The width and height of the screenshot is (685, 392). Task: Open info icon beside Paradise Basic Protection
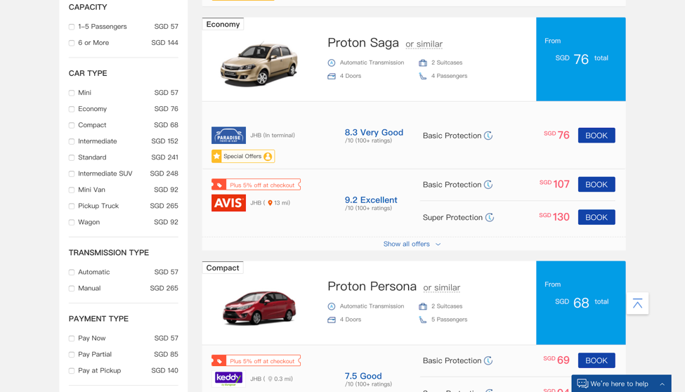488,136
